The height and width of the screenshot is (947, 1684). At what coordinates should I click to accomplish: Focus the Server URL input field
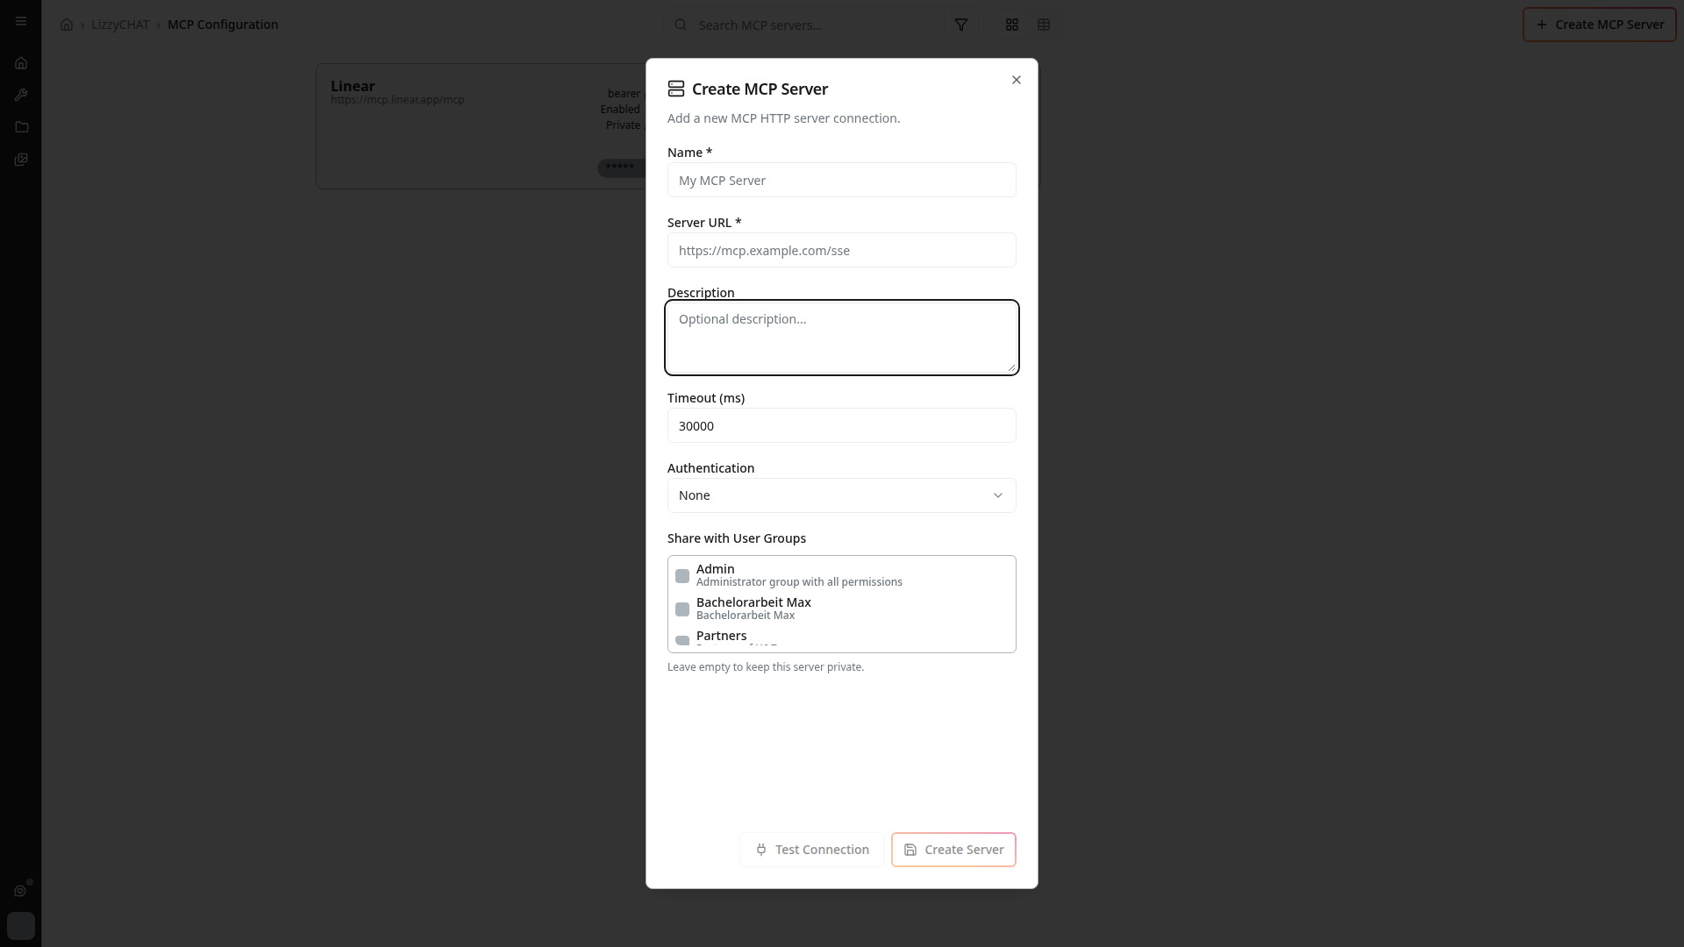pyautogui.click(x=842, y=250)
